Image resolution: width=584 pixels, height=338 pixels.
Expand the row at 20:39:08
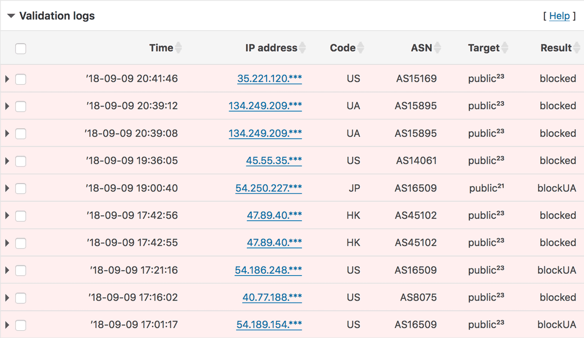(x=7, y=133)
